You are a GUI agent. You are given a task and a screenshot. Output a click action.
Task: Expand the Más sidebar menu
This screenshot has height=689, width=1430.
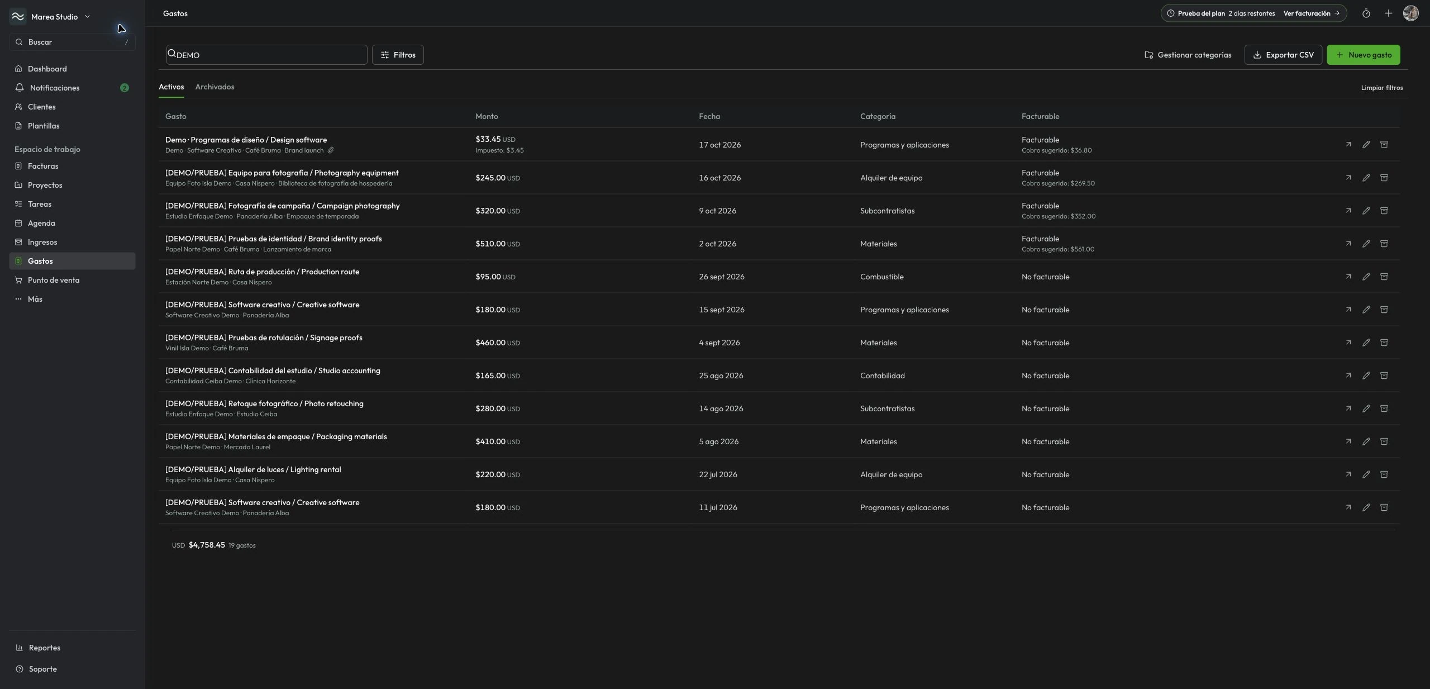[x=72, y=299]
